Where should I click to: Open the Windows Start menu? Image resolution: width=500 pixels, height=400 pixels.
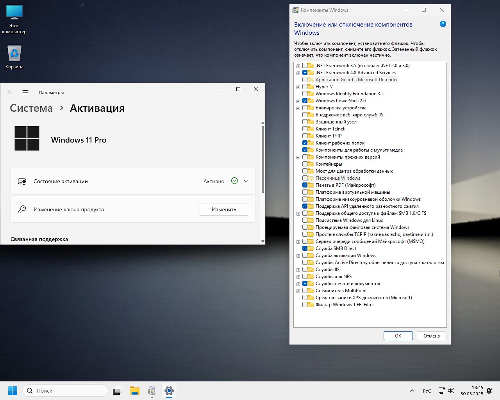(12, 391)
